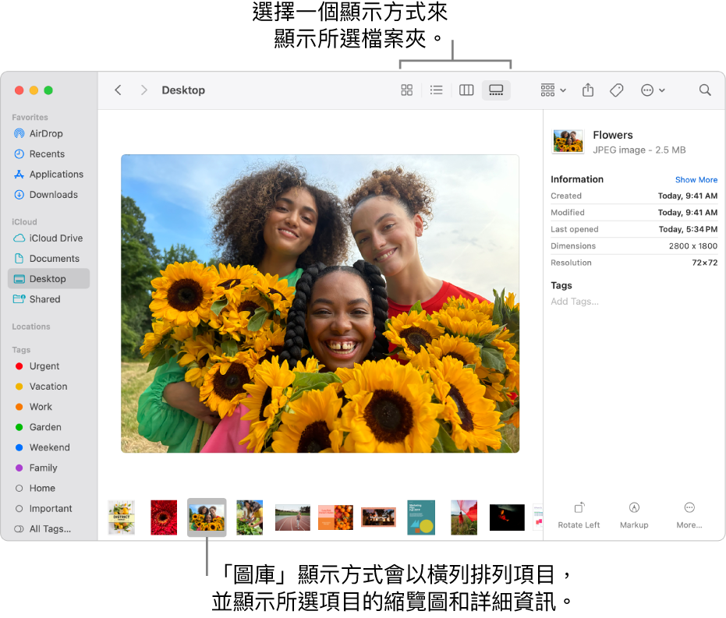This screenshot has width=726, height=618.
Task: Select the teal marketing document thumbnail
Action: click(421, 517)
